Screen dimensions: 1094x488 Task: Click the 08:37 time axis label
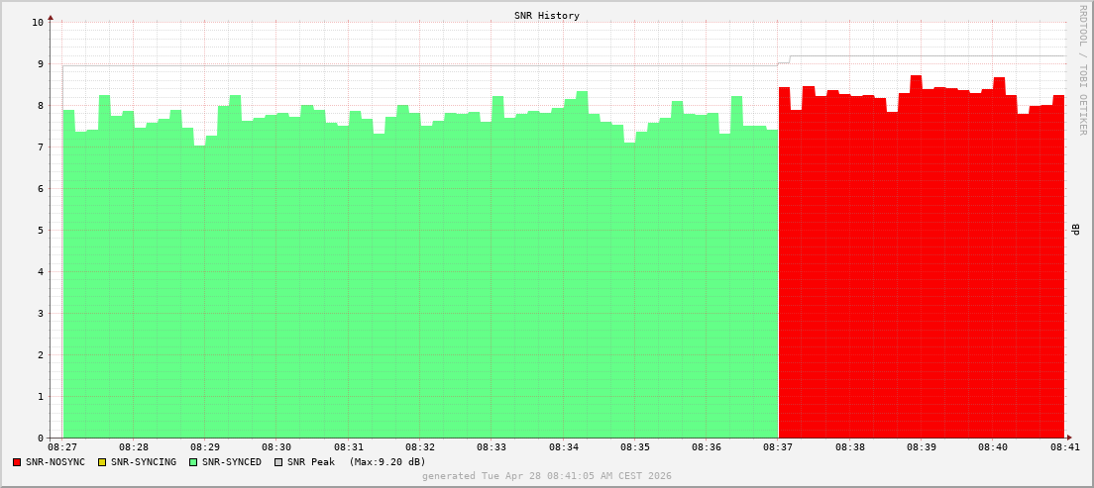[778, 446]
